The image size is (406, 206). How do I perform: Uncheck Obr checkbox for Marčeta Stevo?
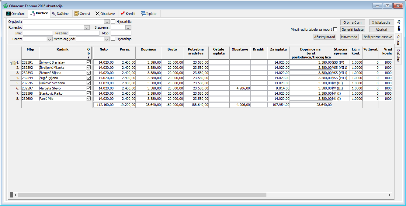(x=88, y=88)
